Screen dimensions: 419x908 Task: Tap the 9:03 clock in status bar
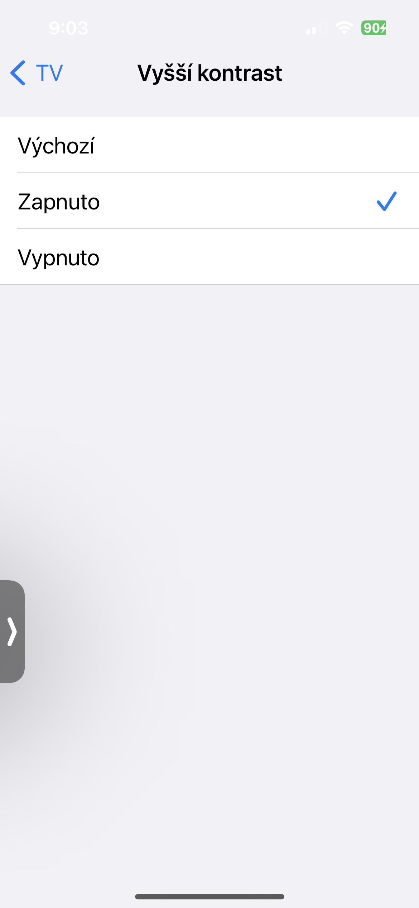(68, 28)
